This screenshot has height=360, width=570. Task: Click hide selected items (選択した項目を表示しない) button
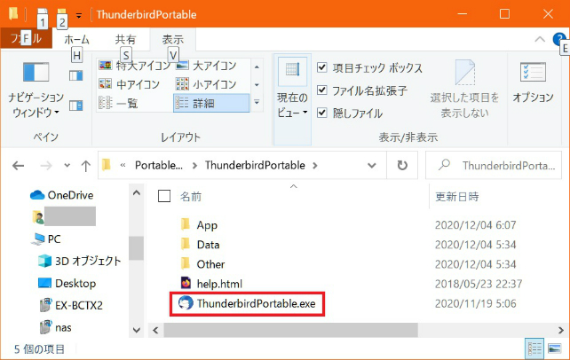point(464,90)
